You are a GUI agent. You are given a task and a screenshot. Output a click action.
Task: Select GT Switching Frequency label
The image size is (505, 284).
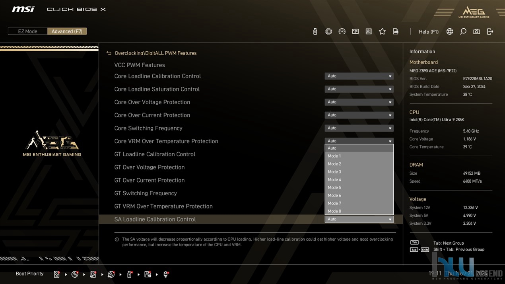click(x=146, y=193)
